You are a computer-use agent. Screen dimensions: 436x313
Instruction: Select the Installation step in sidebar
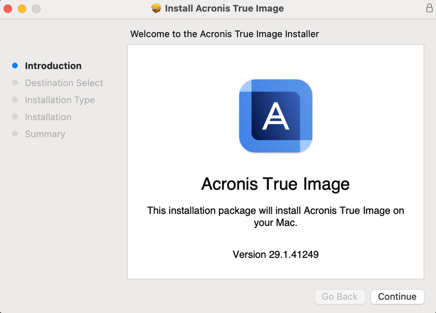48,117
